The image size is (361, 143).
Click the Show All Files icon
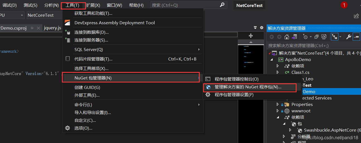click(324, 37)
